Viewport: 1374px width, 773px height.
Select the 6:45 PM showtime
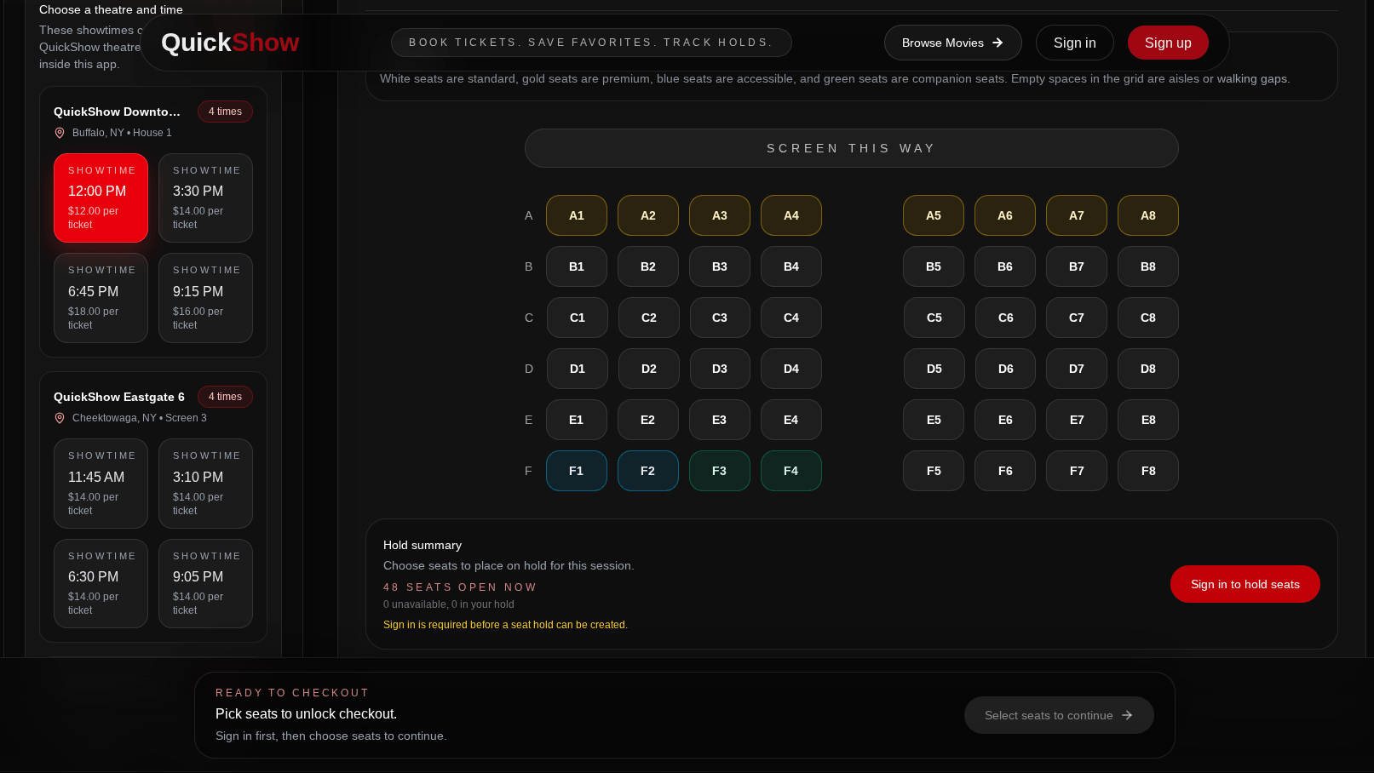(x=101, y=298)
